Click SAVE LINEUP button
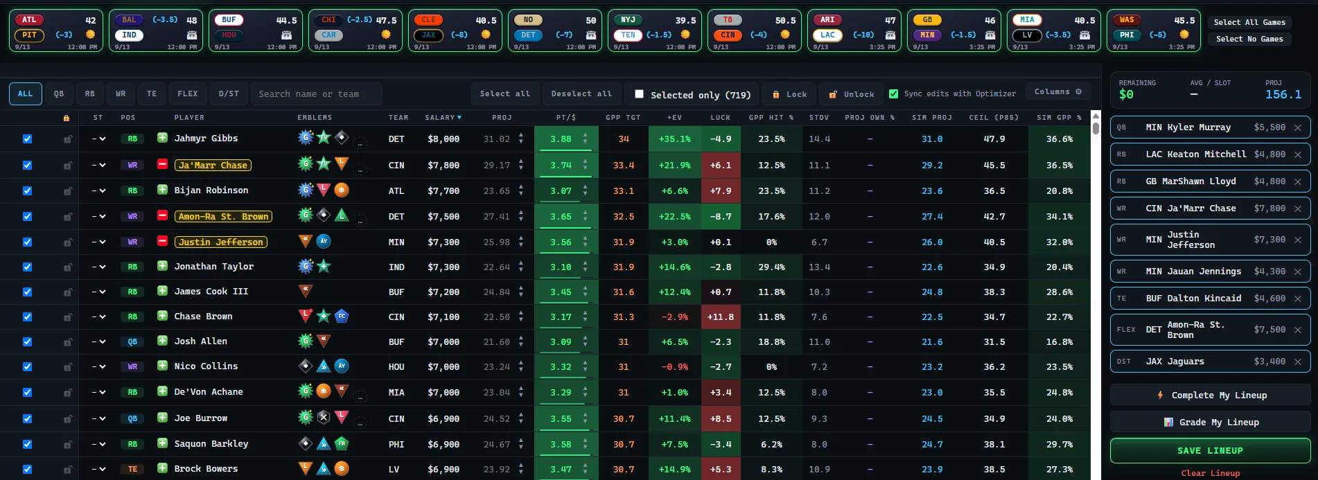Image resolution: width=1318 pixels, height=480 pixels. (1210, 450)
